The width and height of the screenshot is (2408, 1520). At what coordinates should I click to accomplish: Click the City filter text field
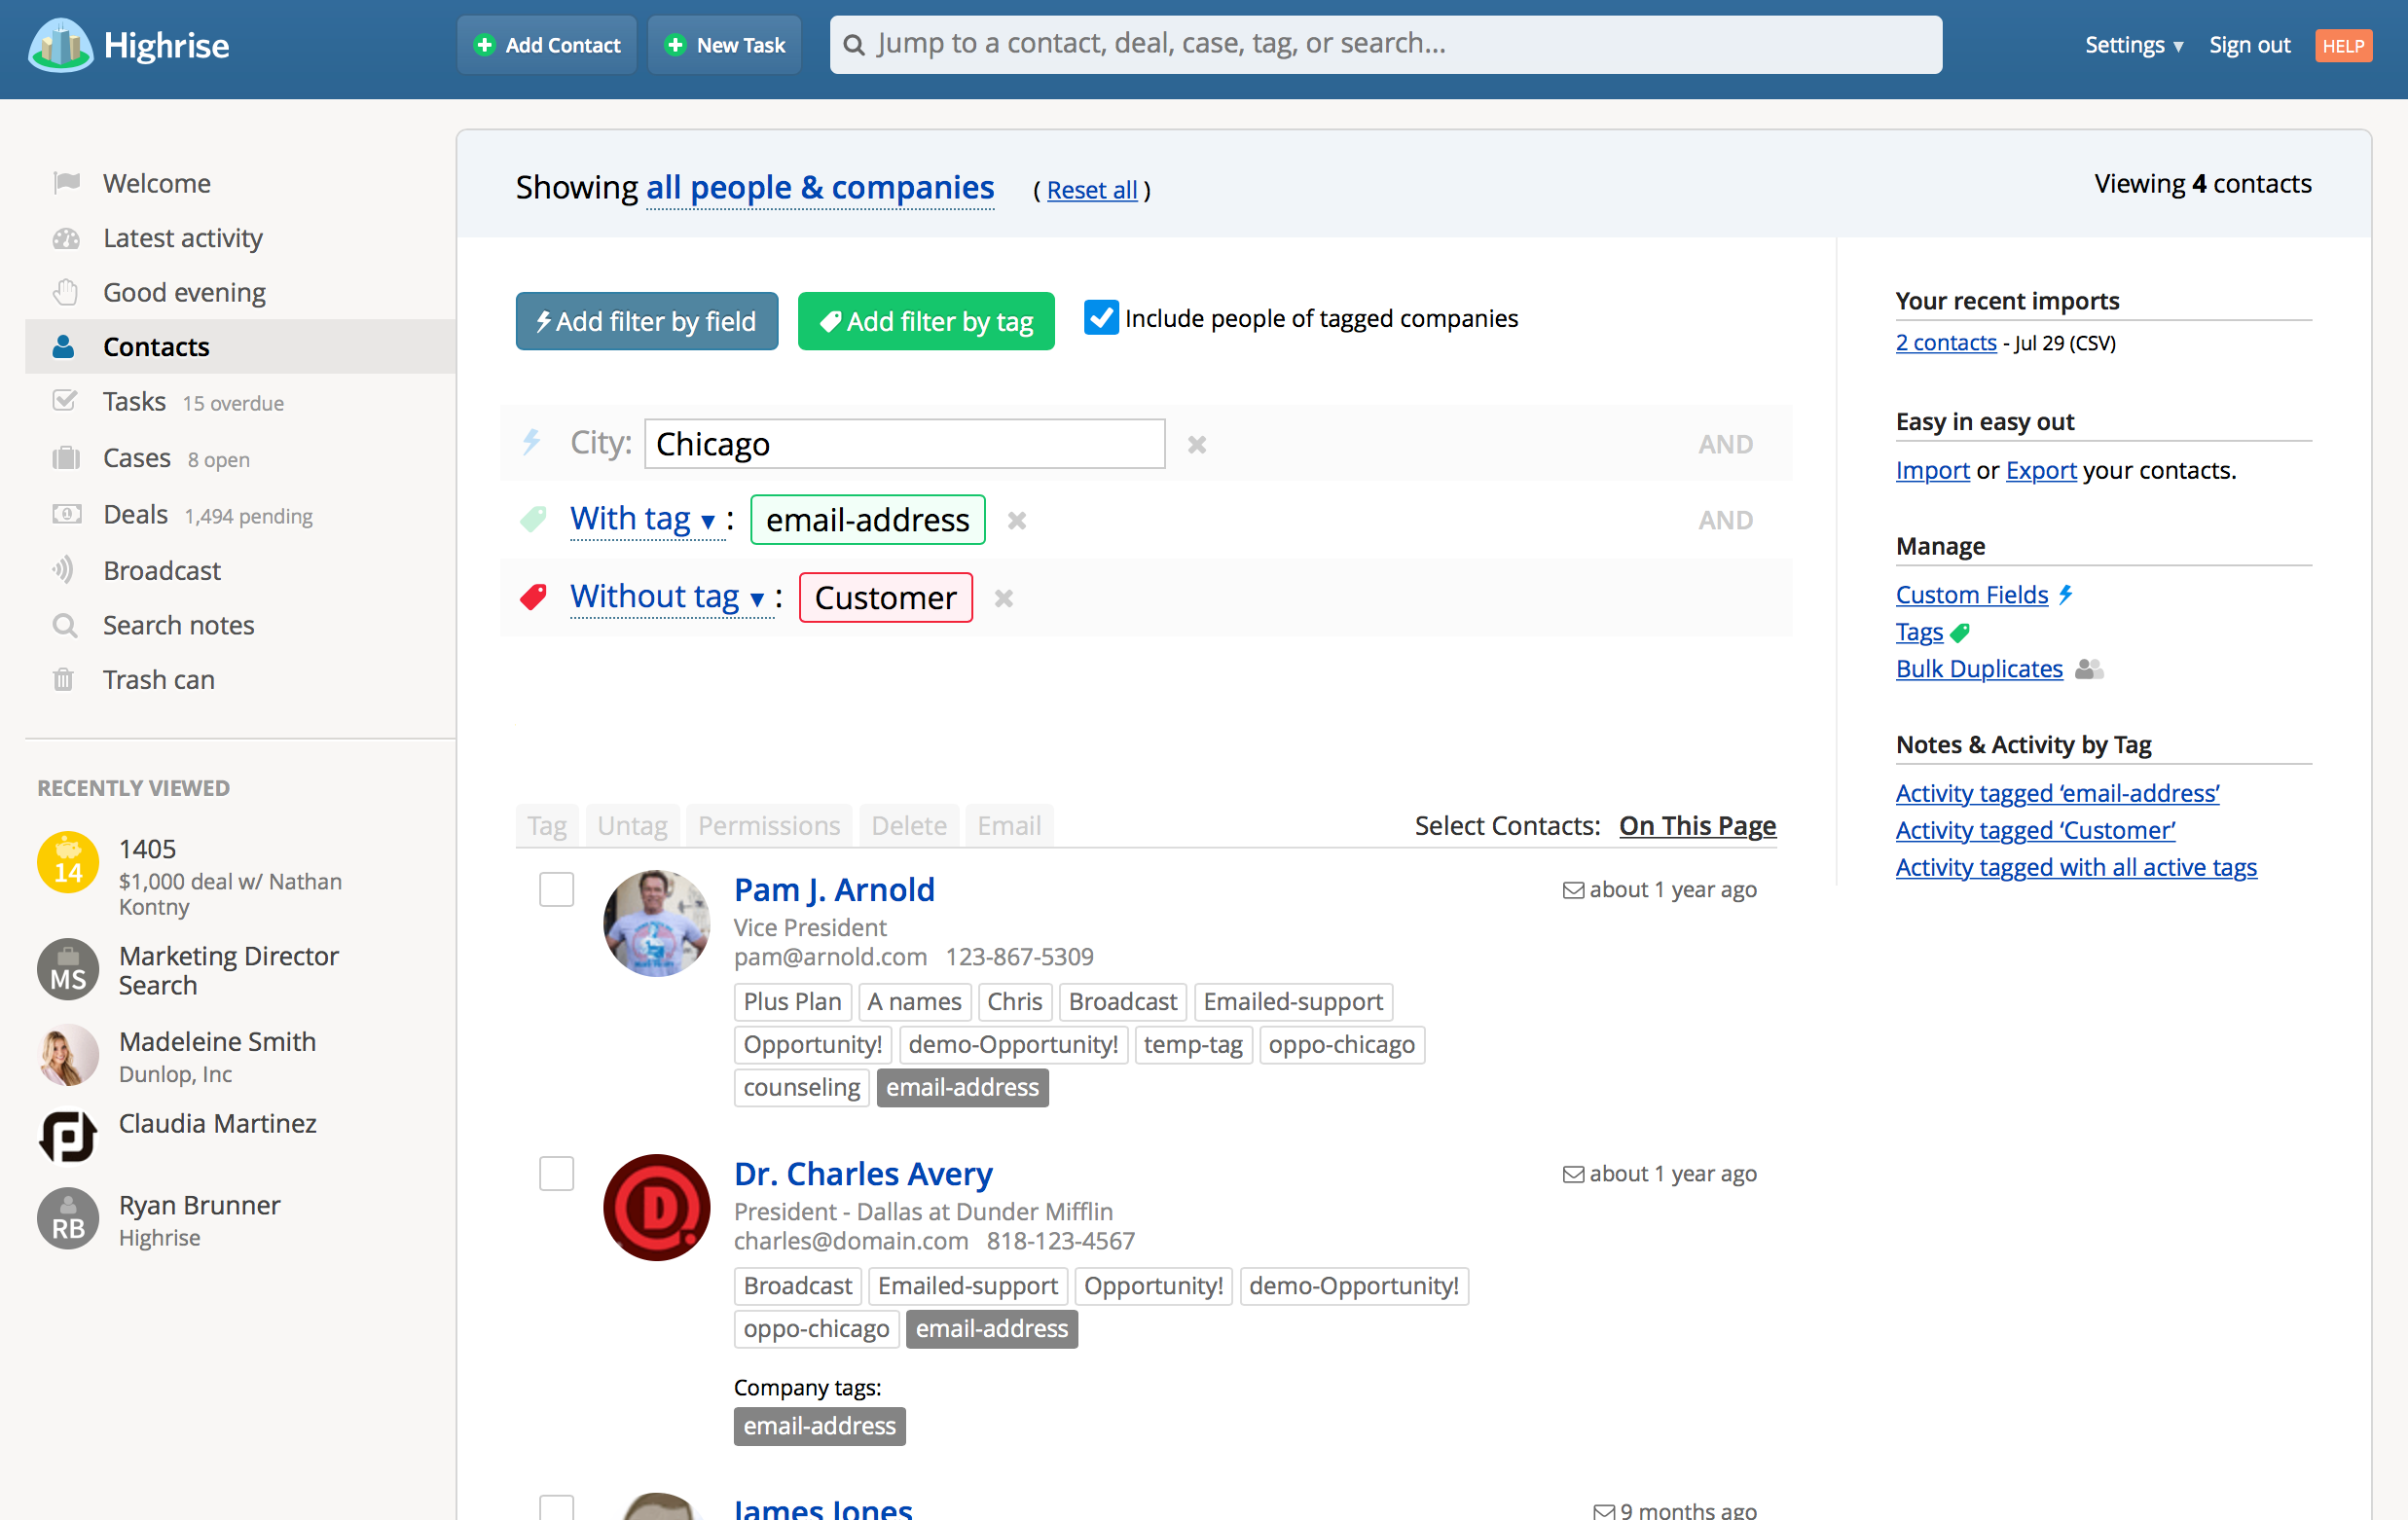pyautogui.click(x=905, y=443)
